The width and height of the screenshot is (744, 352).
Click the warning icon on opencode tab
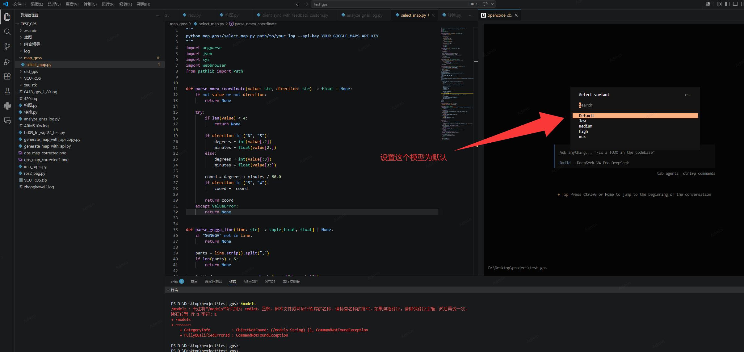pyautogui.click(x=509, y=15)
